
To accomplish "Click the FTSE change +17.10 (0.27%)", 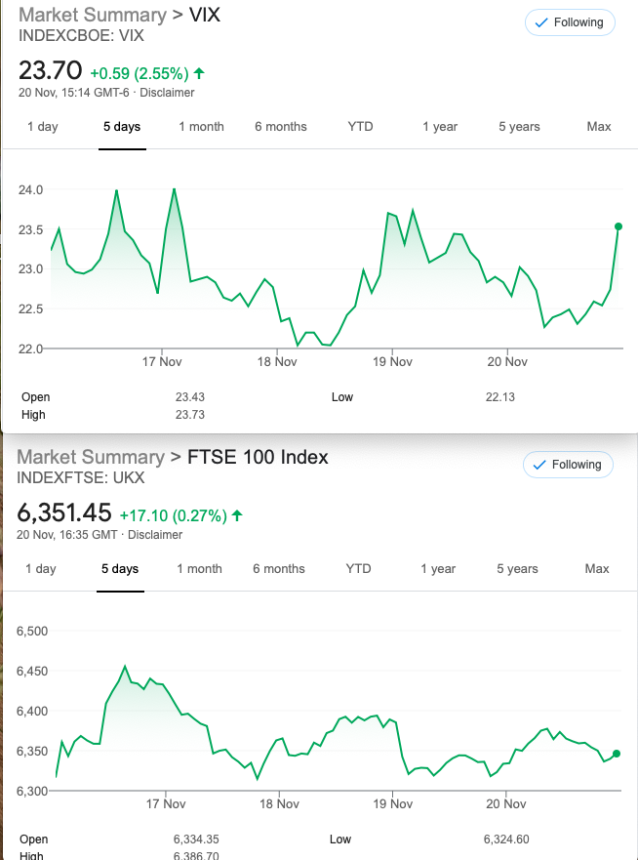I will point(174,515).
